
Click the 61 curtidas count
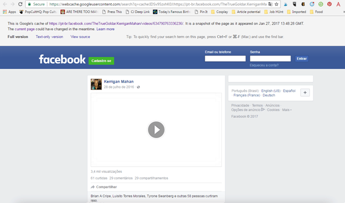coord(99,178)
